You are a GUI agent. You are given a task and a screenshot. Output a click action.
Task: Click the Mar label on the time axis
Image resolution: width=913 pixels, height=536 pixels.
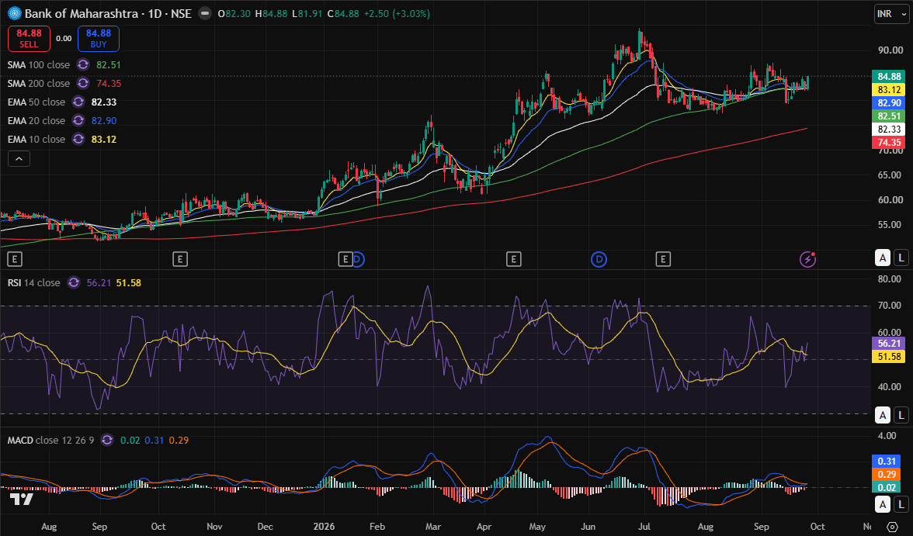[432, 527]
